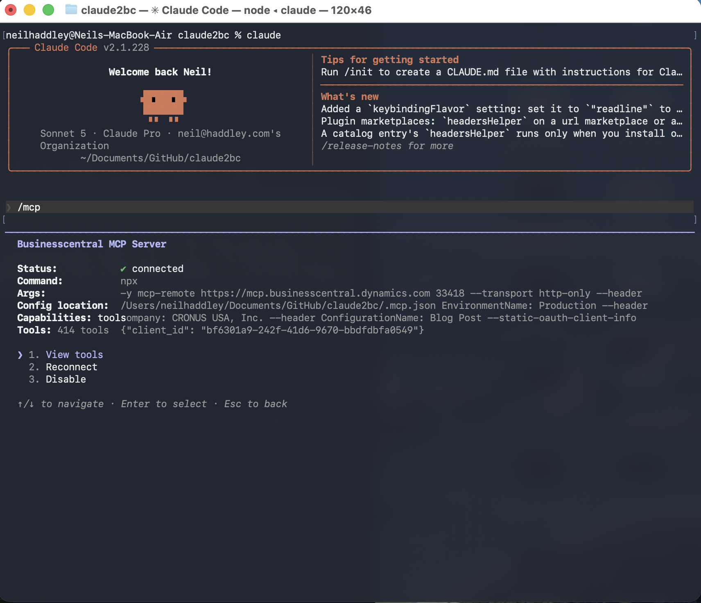Click the '↑/↓ to navigate' hint
The width and height of the screenshot is (701, 603).
click(x=61, y=404)
